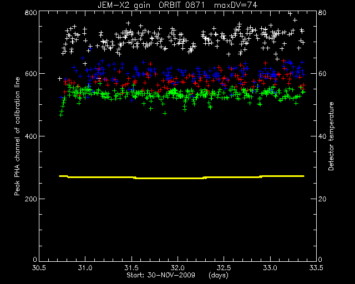Click the 800 tick label on left axis
This screenshot has height=284, width=355.
[31, 12]
